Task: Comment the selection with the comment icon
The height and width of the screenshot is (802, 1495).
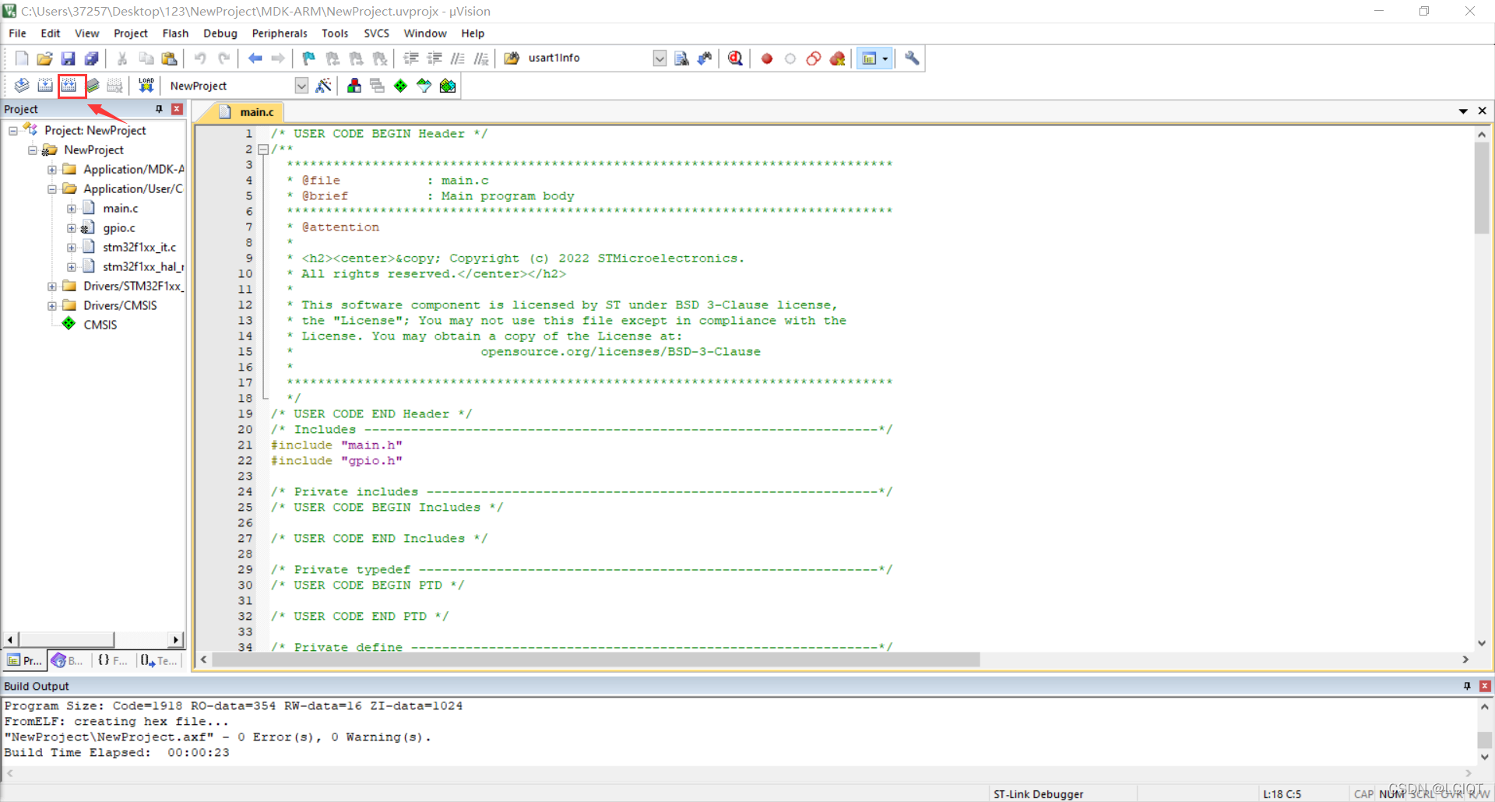Action: click(458, 58)
